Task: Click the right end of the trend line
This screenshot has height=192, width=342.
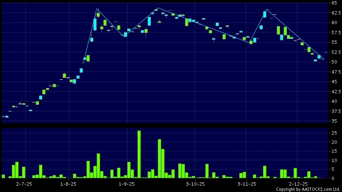Action: (324, 59)
